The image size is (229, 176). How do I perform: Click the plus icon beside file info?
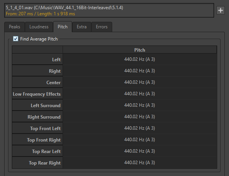[220, 11]
